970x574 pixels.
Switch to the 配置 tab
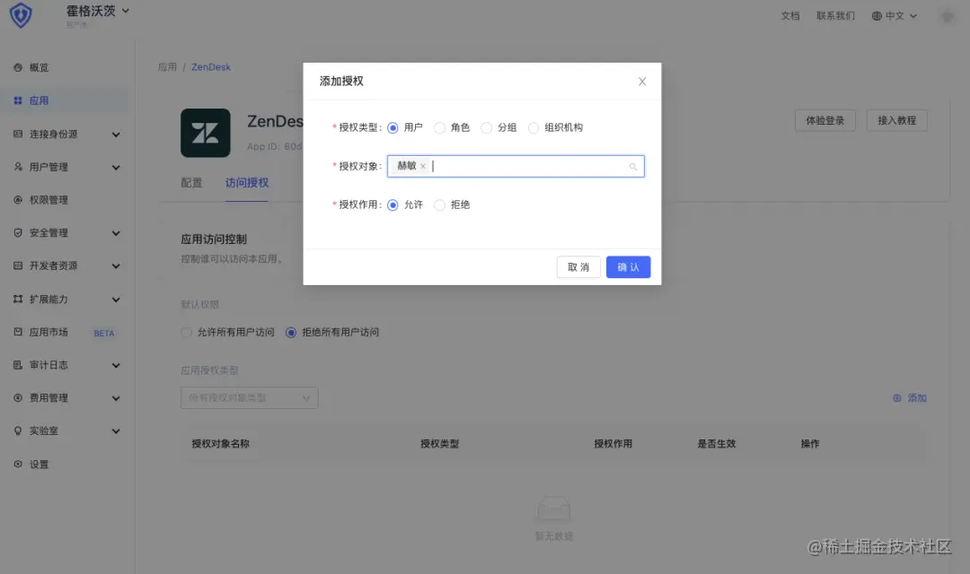(192, 183)
